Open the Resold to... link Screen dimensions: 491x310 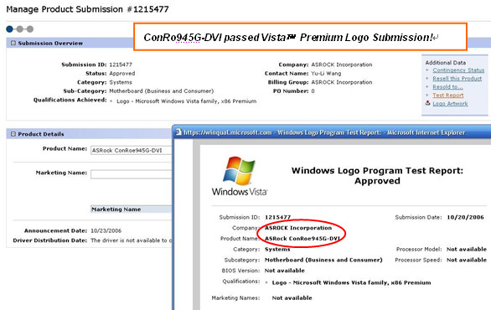(447, 87)
